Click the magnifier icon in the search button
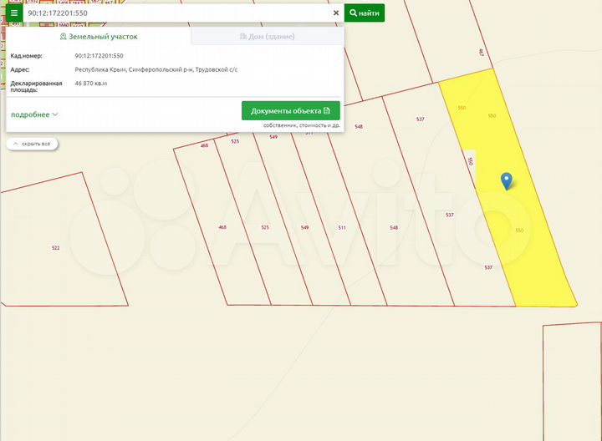This screenshot has width=602, height=441. point(354,13)
